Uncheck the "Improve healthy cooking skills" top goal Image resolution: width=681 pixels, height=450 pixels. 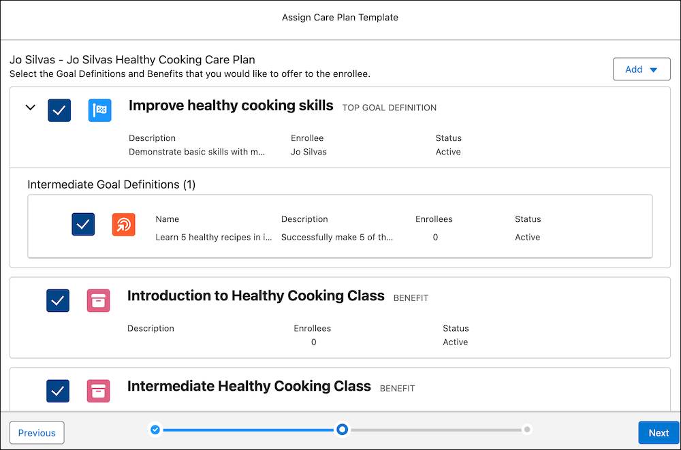[x=59, y=110]
